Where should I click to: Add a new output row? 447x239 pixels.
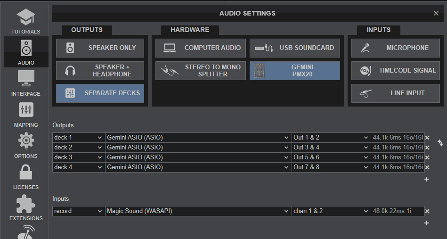427,179
